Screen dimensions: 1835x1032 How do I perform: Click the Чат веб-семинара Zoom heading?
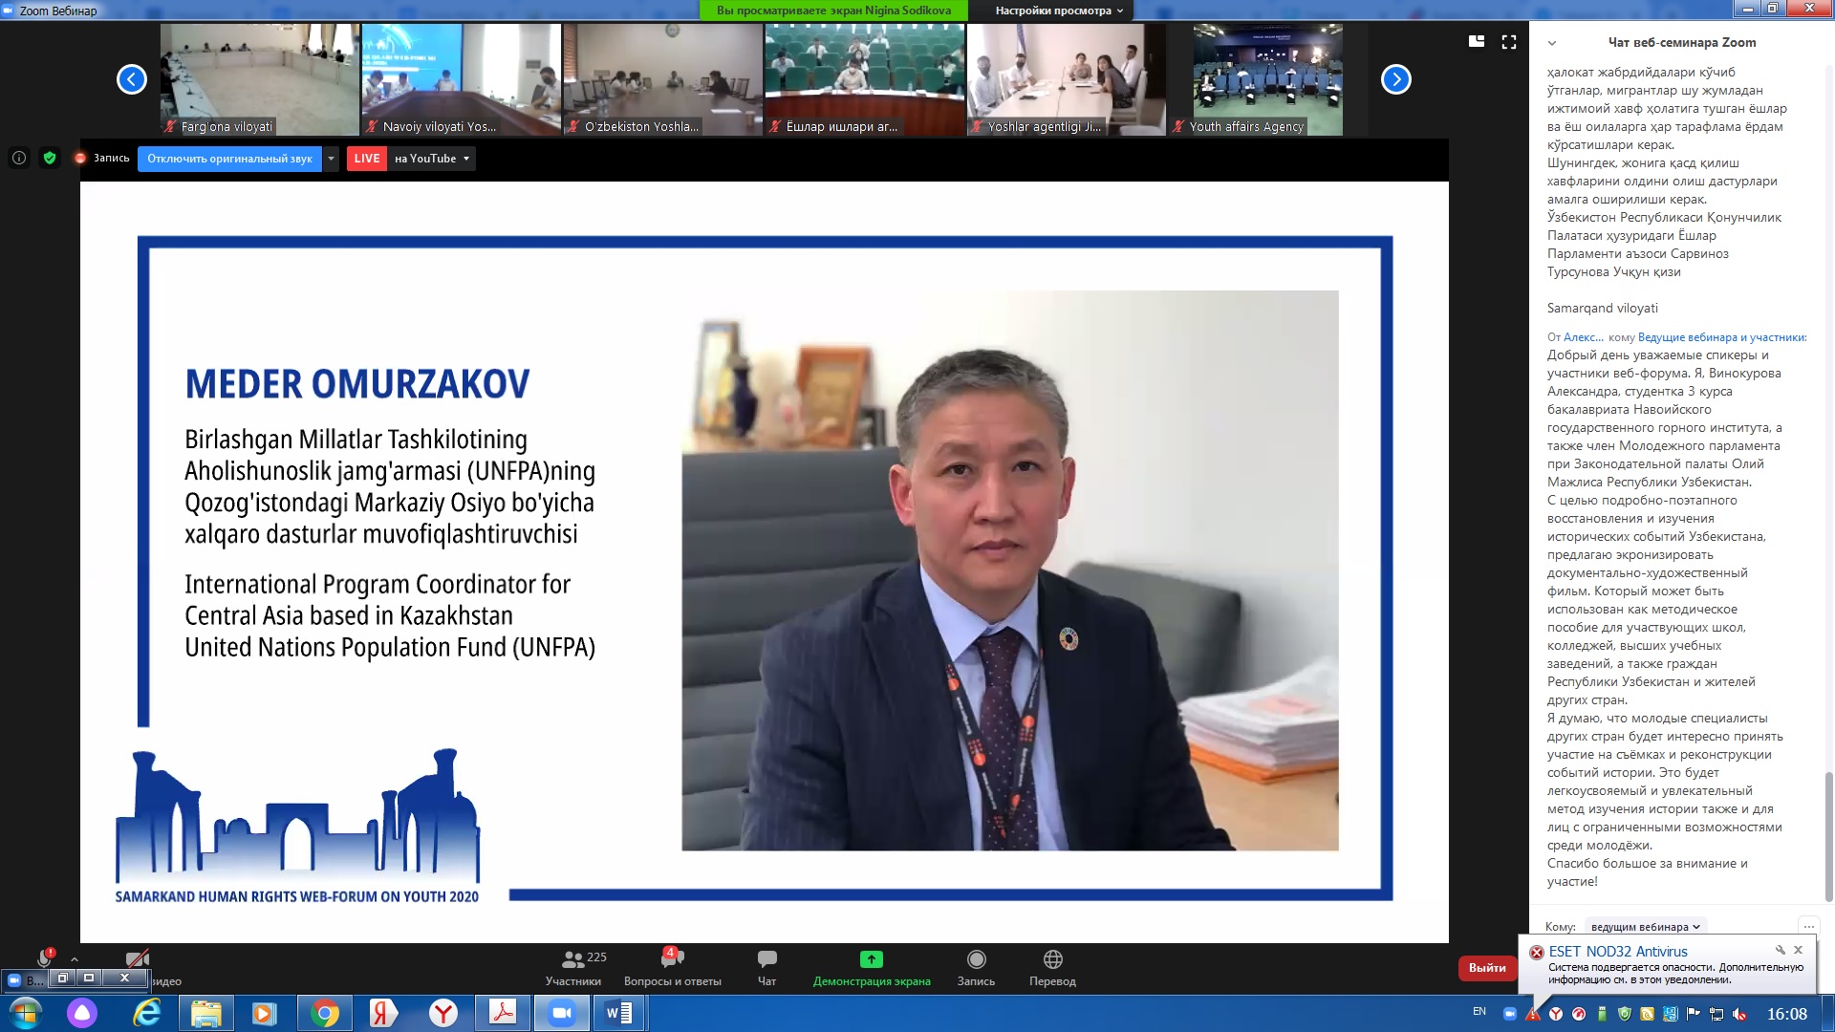tap(1682, 43)
